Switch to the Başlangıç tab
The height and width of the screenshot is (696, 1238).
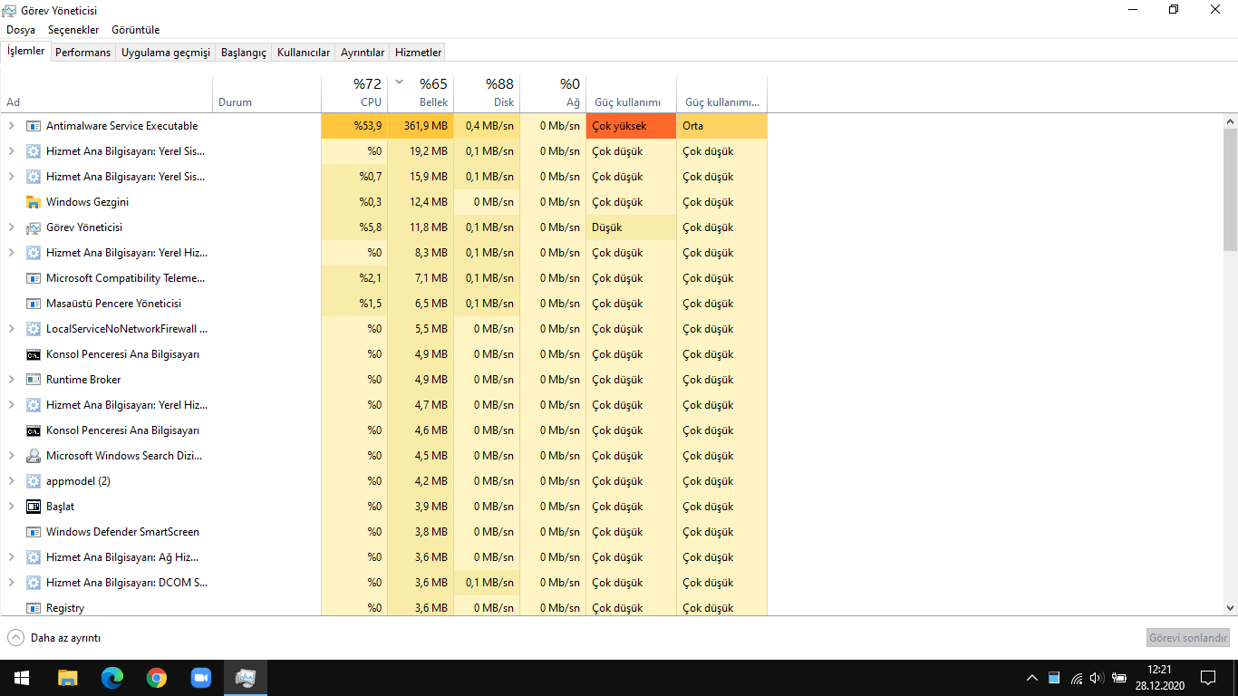[244, 53]
